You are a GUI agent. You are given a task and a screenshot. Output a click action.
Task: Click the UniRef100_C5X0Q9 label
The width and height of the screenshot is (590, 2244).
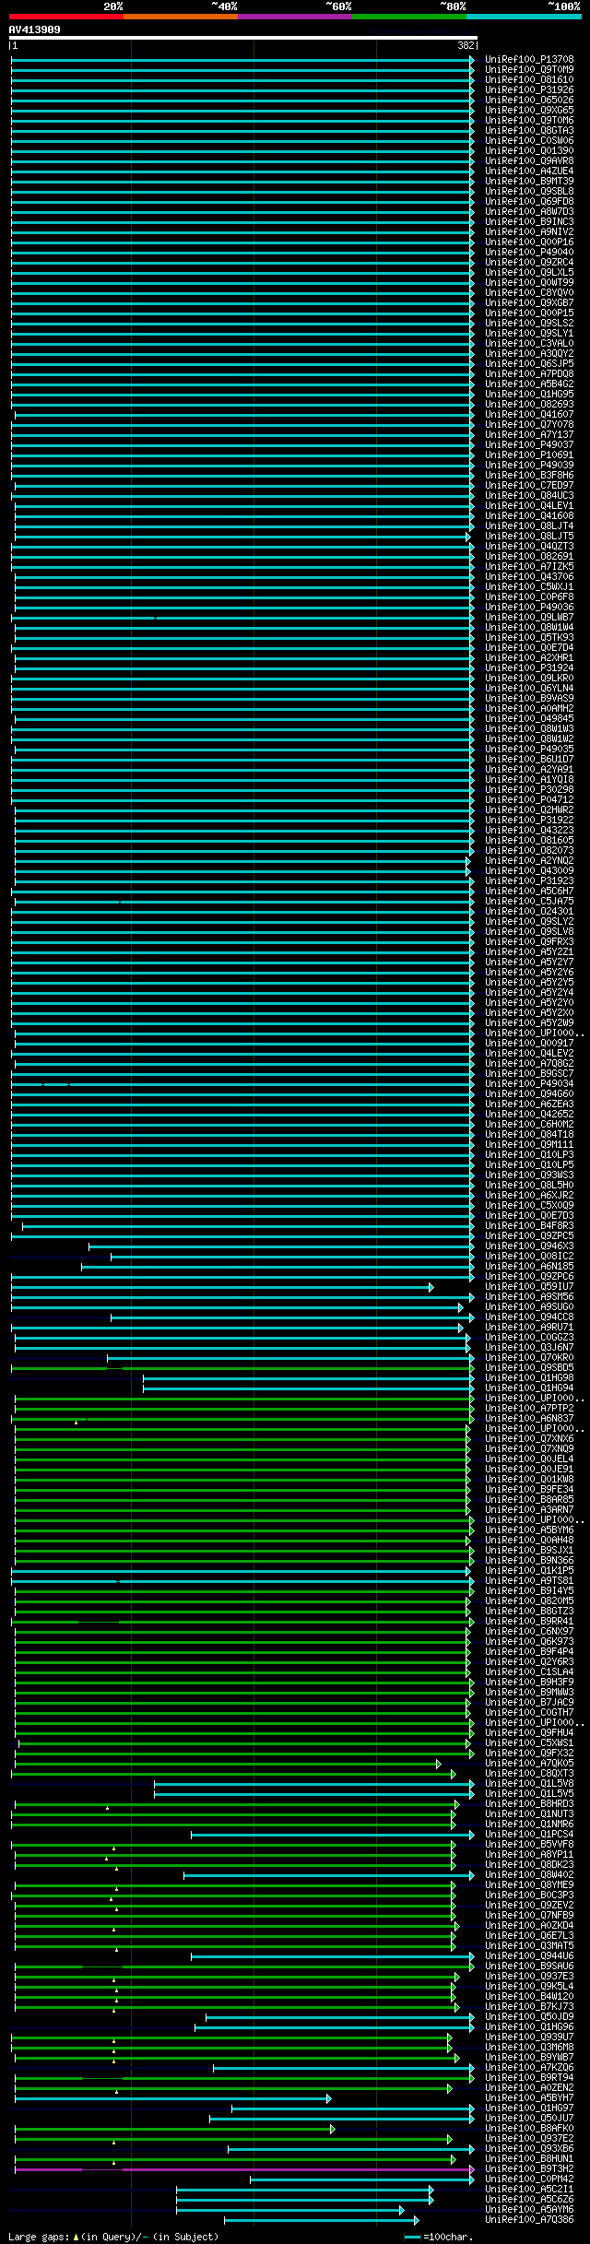pyautogui.click(x=529, y=1206)
